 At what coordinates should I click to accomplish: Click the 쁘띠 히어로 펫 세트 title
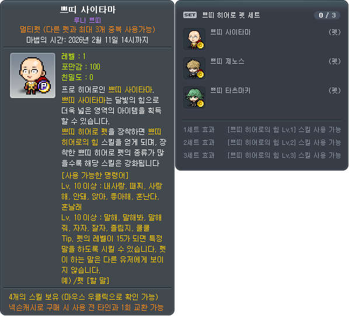tap(231, 15)
